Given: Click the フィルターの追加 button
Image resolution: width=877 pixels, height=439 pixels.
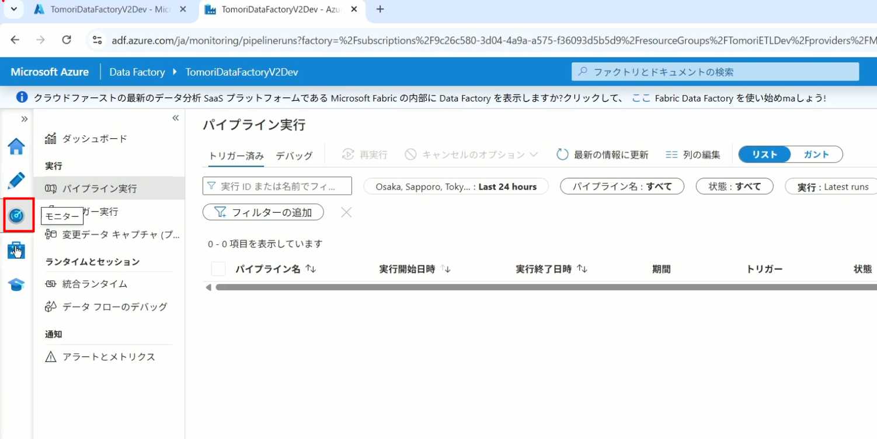Looking at the screenshot, I should (x=263, y=212).
